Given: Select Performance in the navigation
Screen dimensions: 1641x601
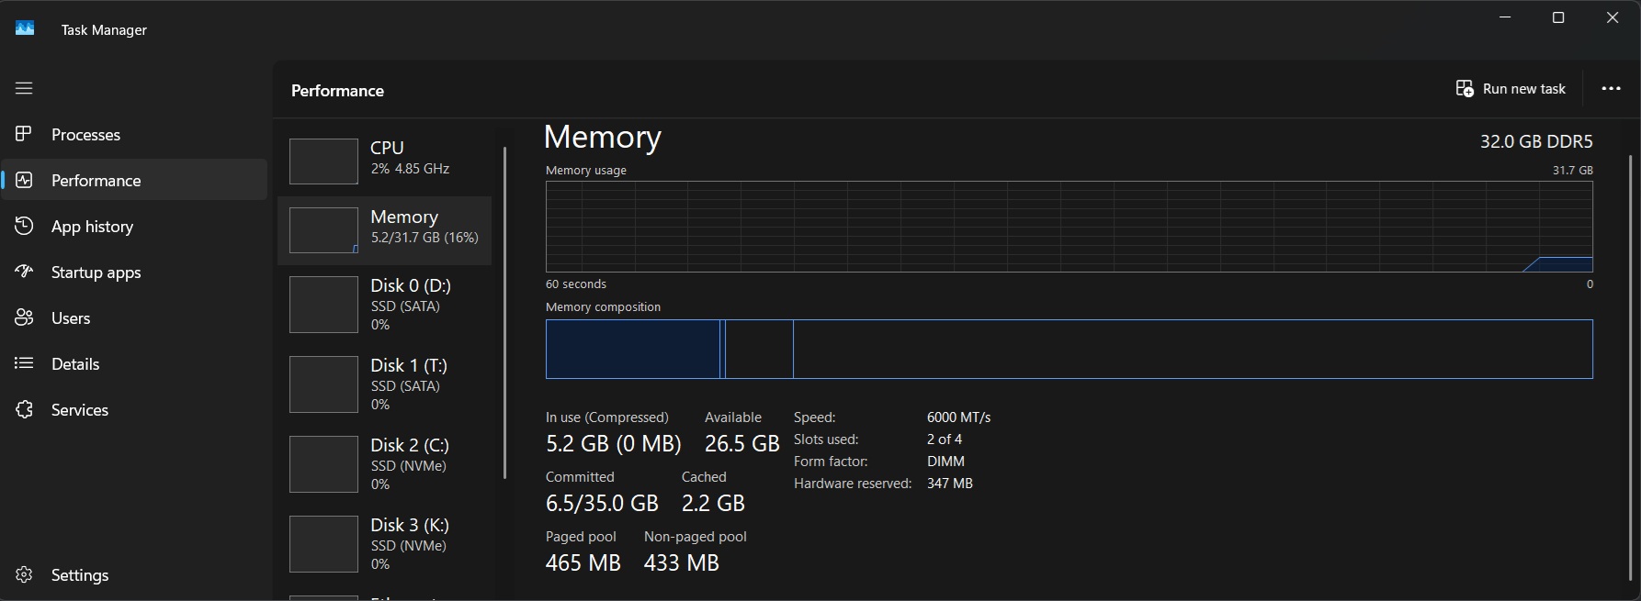Looking at the screenshot, I should 135,180.
